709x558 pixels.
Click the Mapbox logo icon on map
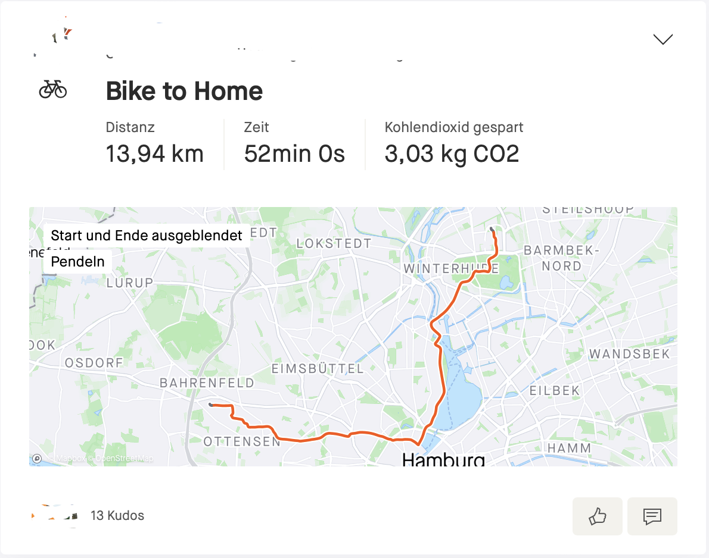pyautogui.click(x=37, y=458)
